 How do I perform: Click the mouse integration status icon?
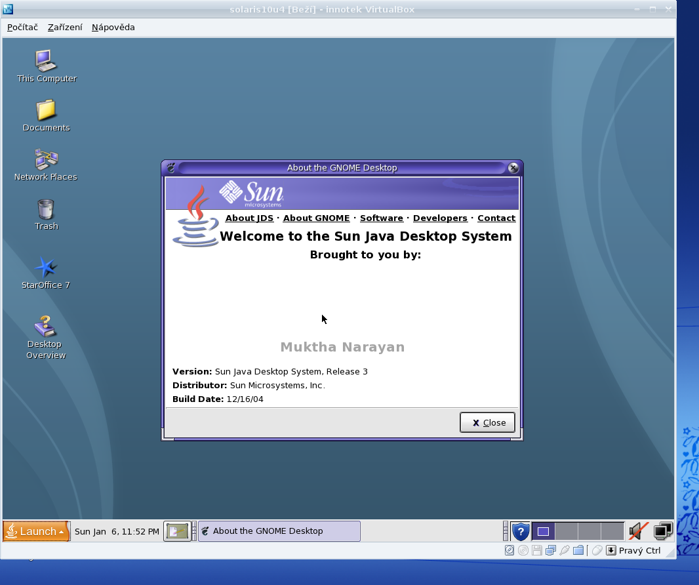(597, 550)
